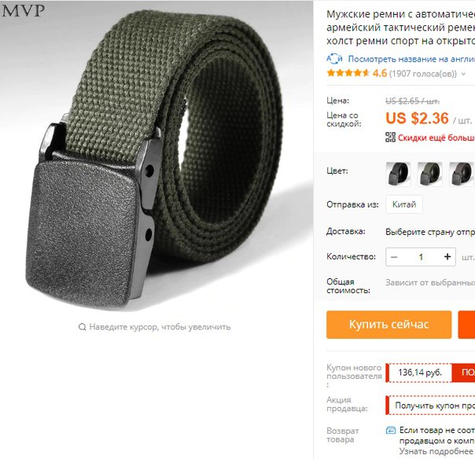Increase quantity with the plus button

(x=447, y=257)
